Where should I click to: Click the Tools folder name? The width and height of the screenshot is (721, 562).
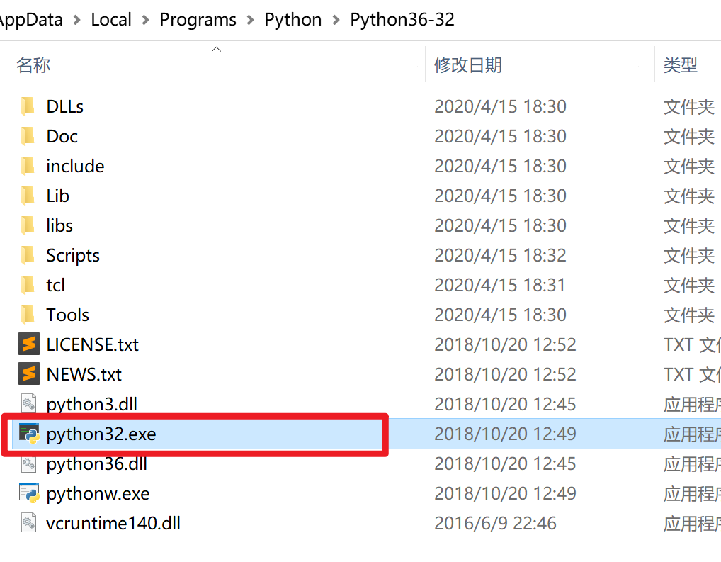point(67,315)
